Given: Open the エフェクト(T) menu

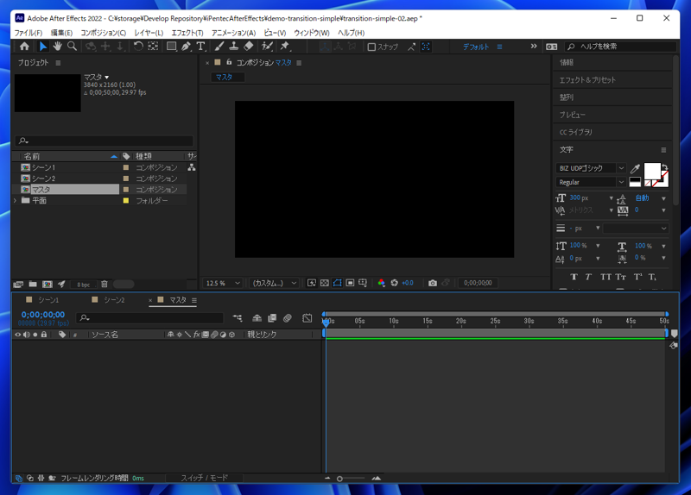Looking at the screenshot, I should 187,33.
